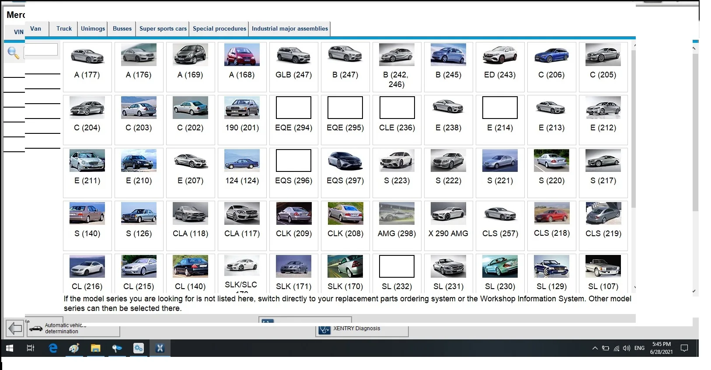Choose the E (213) model series
Image resolution: width=711 pixels, height=370 pixels.
(552, 120)
